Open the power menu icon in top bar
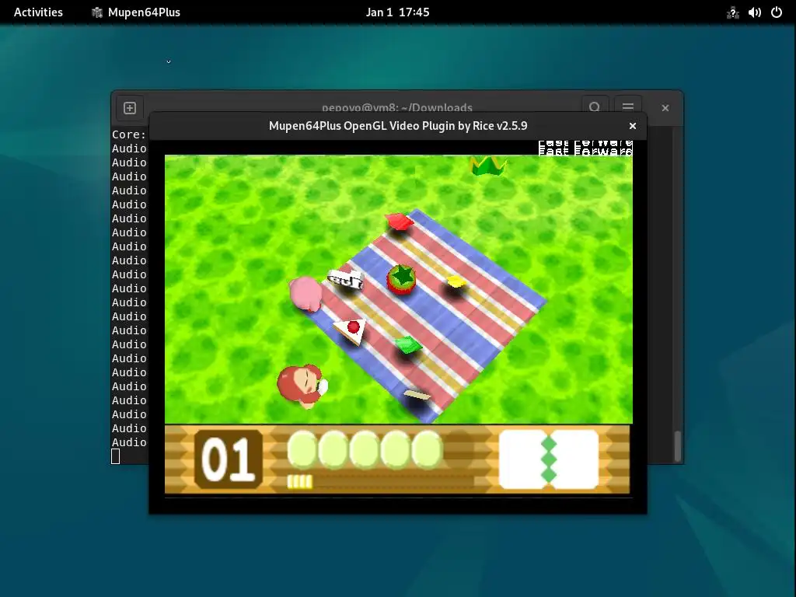This screenshot has height=597, width=796. [x=777, y=12]
